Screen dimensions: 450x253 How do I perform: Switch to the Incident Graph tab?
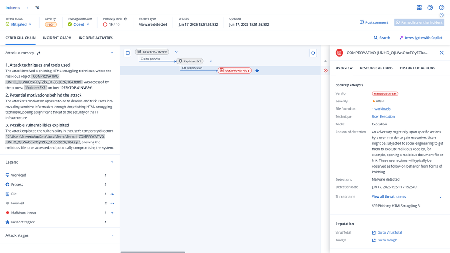pyautogui.click(x=57, y=38)
